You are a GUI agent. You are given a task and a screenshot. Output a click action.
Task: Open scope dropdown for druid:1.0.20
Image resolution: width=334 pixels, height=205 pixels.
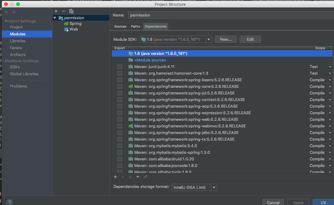pyautogui.click(x=330, y=159)
